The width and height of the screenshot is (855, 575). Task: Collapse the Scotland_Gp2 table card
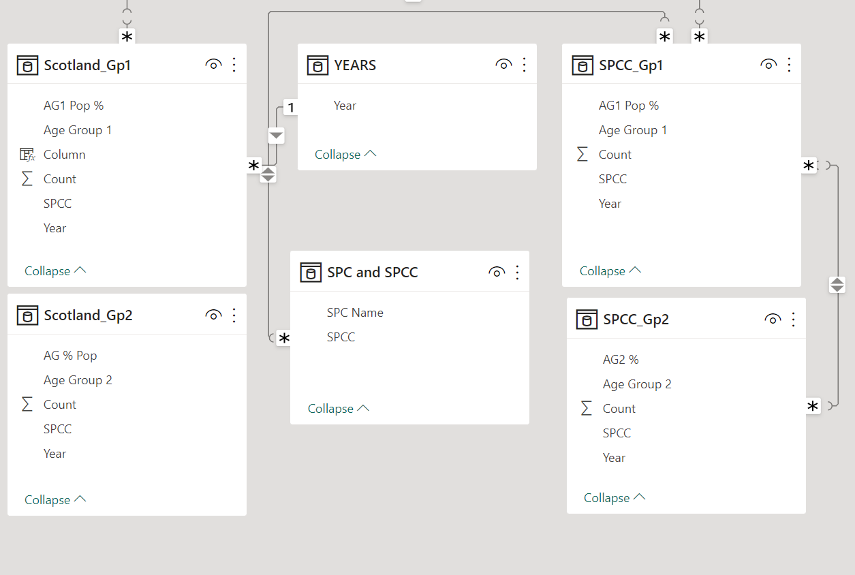pyautogui.click(x=56, y=500)
